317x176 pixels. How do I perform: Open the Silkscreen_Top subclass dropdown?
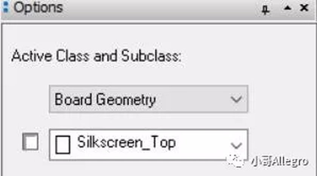[x=148, y=145]
